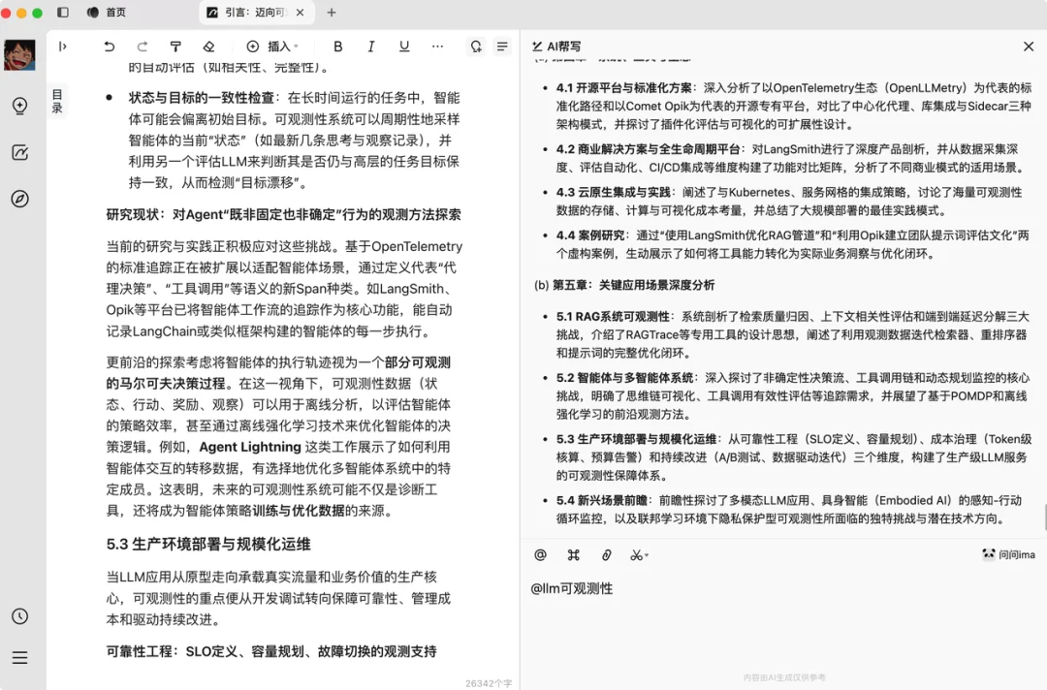Image resolution: width=1047 pixels, height=690 pixels.
Task: Toggle bold formatting
Action: (x=337, y=46)
